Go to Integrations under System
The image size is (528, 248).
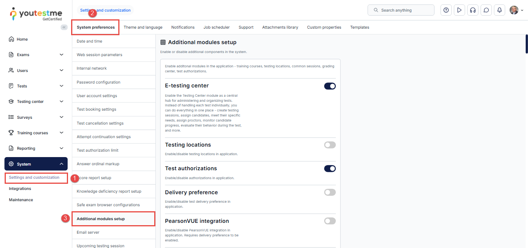click(x=20, y=189)
